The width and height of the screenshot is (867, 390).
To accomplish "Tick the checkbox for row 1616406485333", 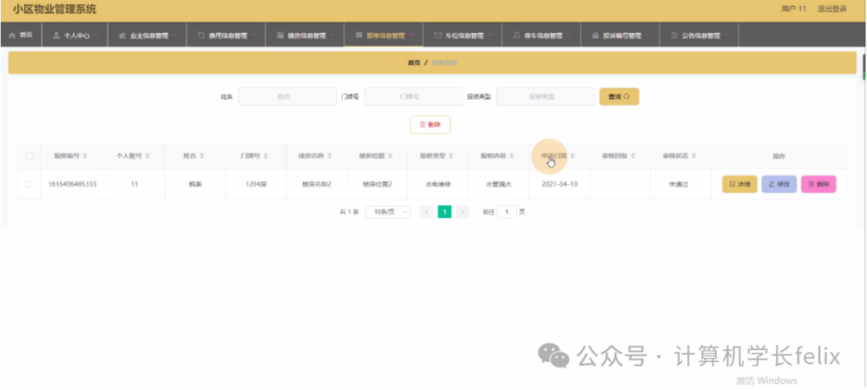I will click(29, 184).
